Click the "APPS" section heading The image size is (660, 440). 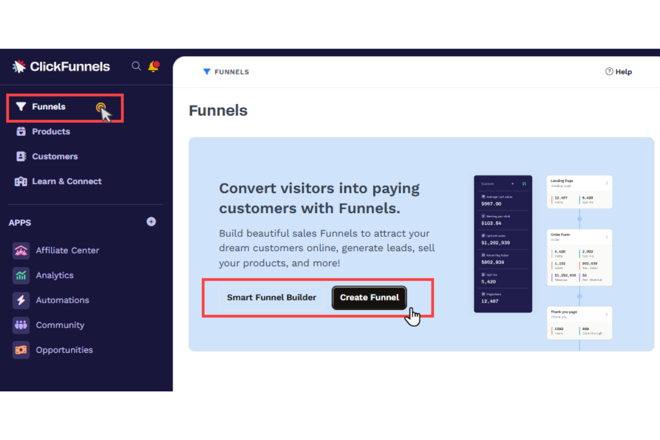click(x=20, y=222)
